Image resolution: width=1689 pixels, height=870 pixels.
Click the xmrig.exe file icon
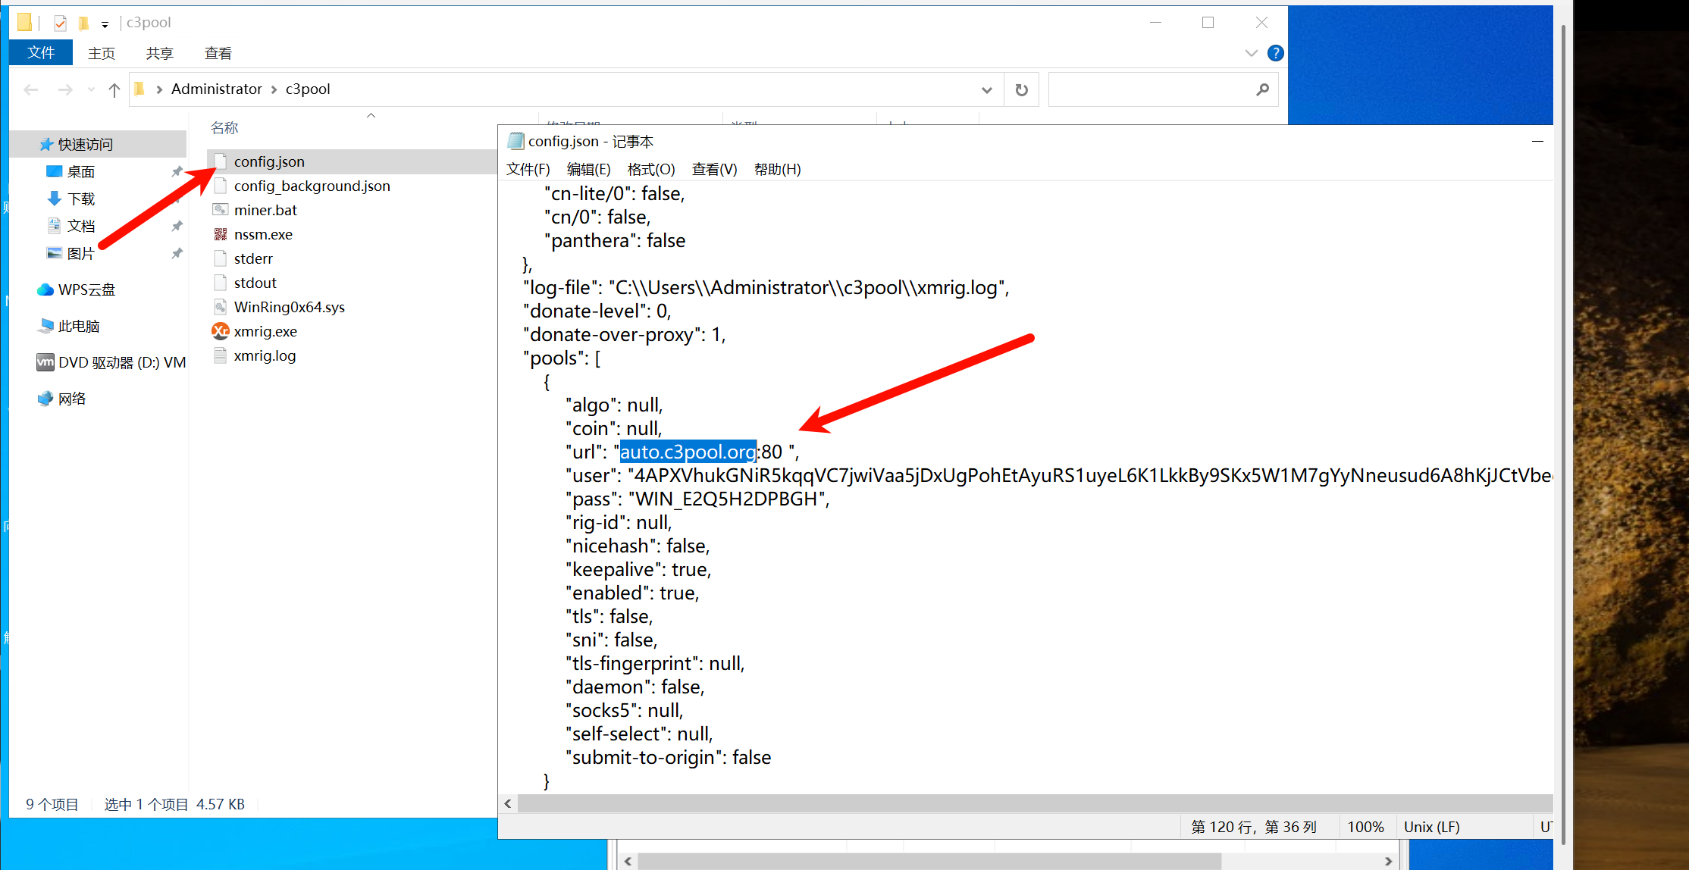[221, 331]
